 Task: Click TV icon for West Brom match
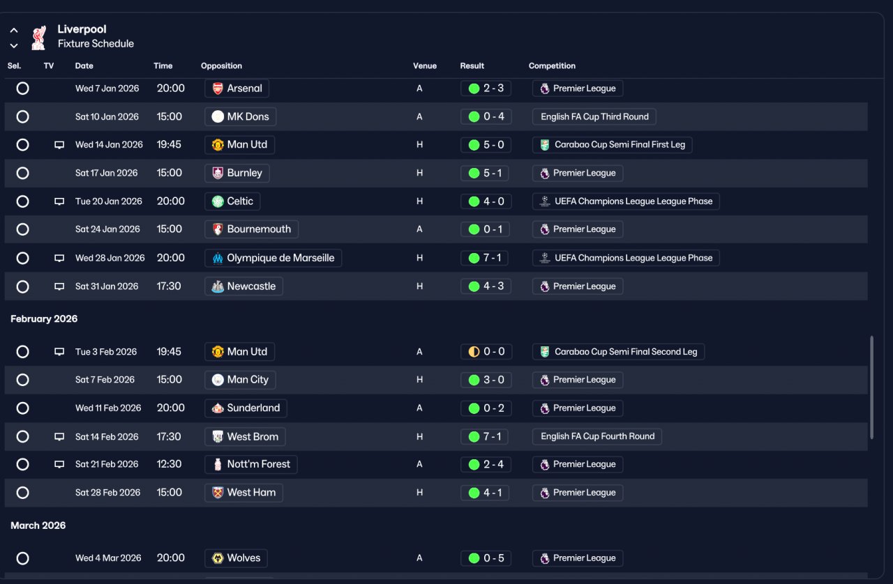click(x=59, y=437)
